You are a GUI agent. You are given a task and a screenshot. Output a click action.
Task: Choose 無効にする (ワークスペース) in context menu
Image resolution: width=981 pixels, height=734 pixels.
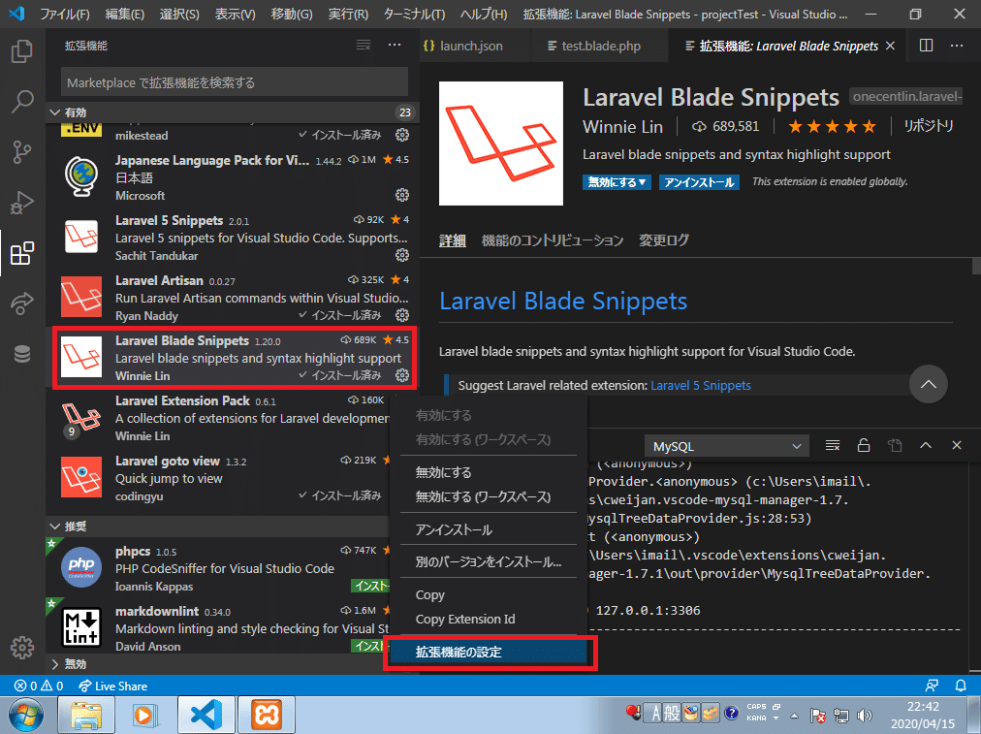[488, 496]
